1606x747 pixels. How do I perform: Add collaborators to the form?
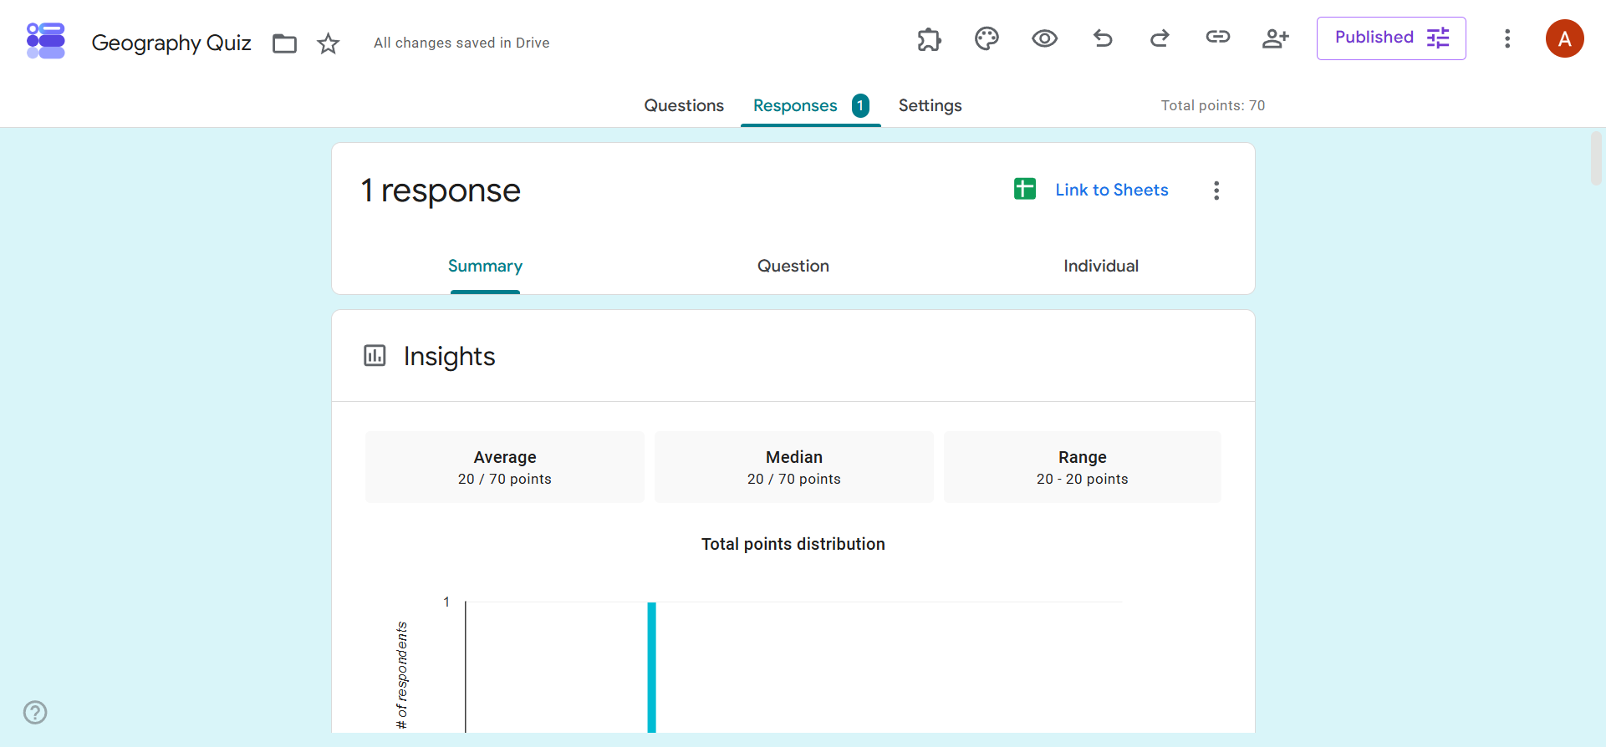pyautogui.click(x=1275, y=38)
